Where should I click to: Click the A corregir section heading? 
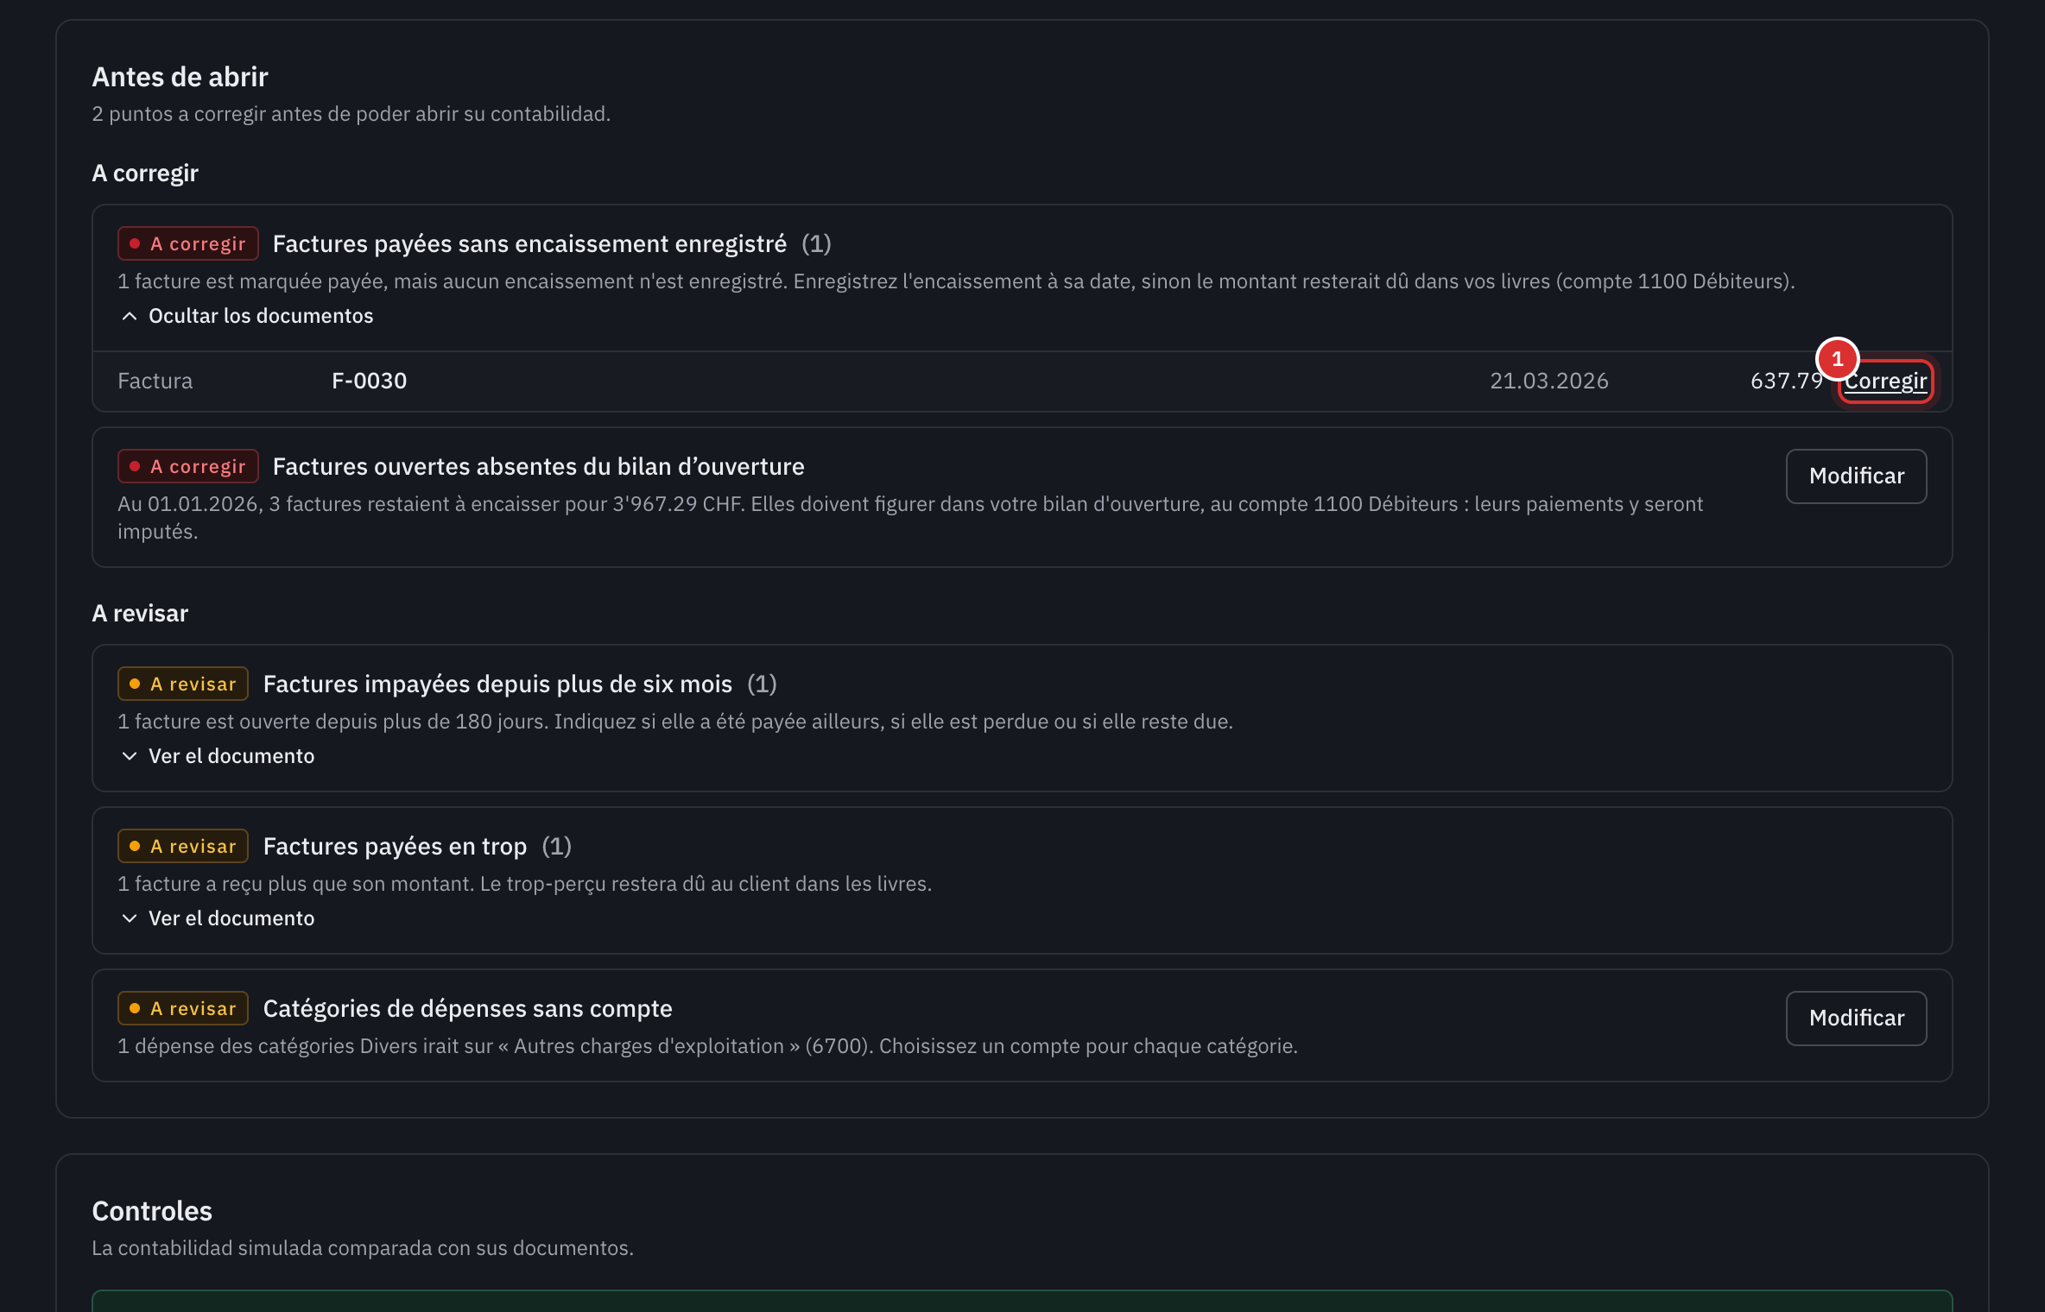[145, 173]
